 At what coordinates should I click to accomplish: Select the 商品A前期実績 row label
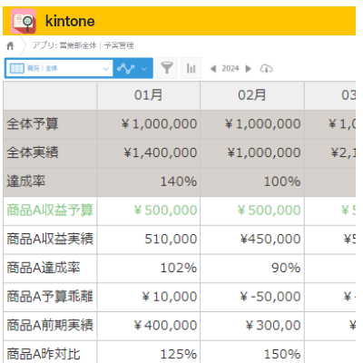[x=50, y=325]
